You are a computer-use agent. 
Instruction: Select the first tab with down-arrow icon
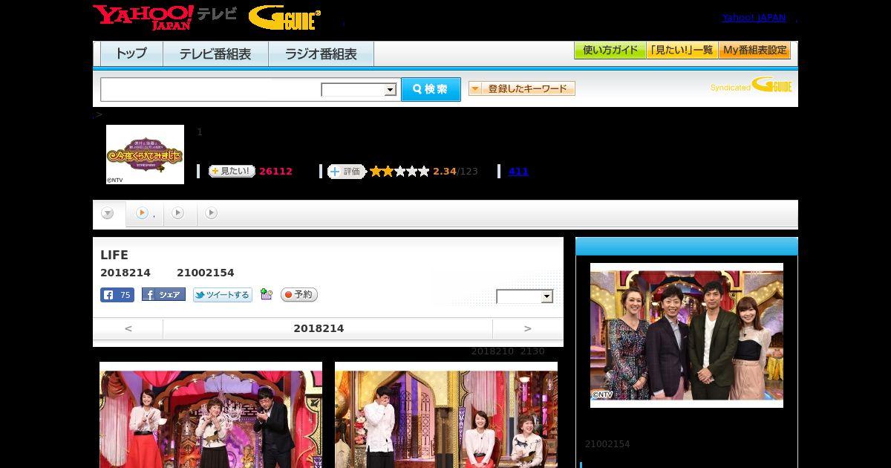[x=108, y=214]
